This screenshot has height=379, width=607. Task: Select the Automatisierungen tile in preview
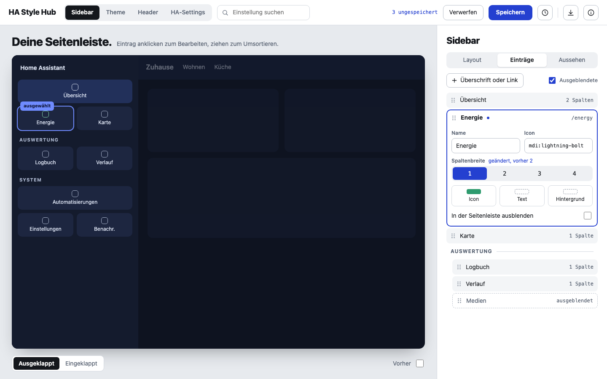[75, 198]
